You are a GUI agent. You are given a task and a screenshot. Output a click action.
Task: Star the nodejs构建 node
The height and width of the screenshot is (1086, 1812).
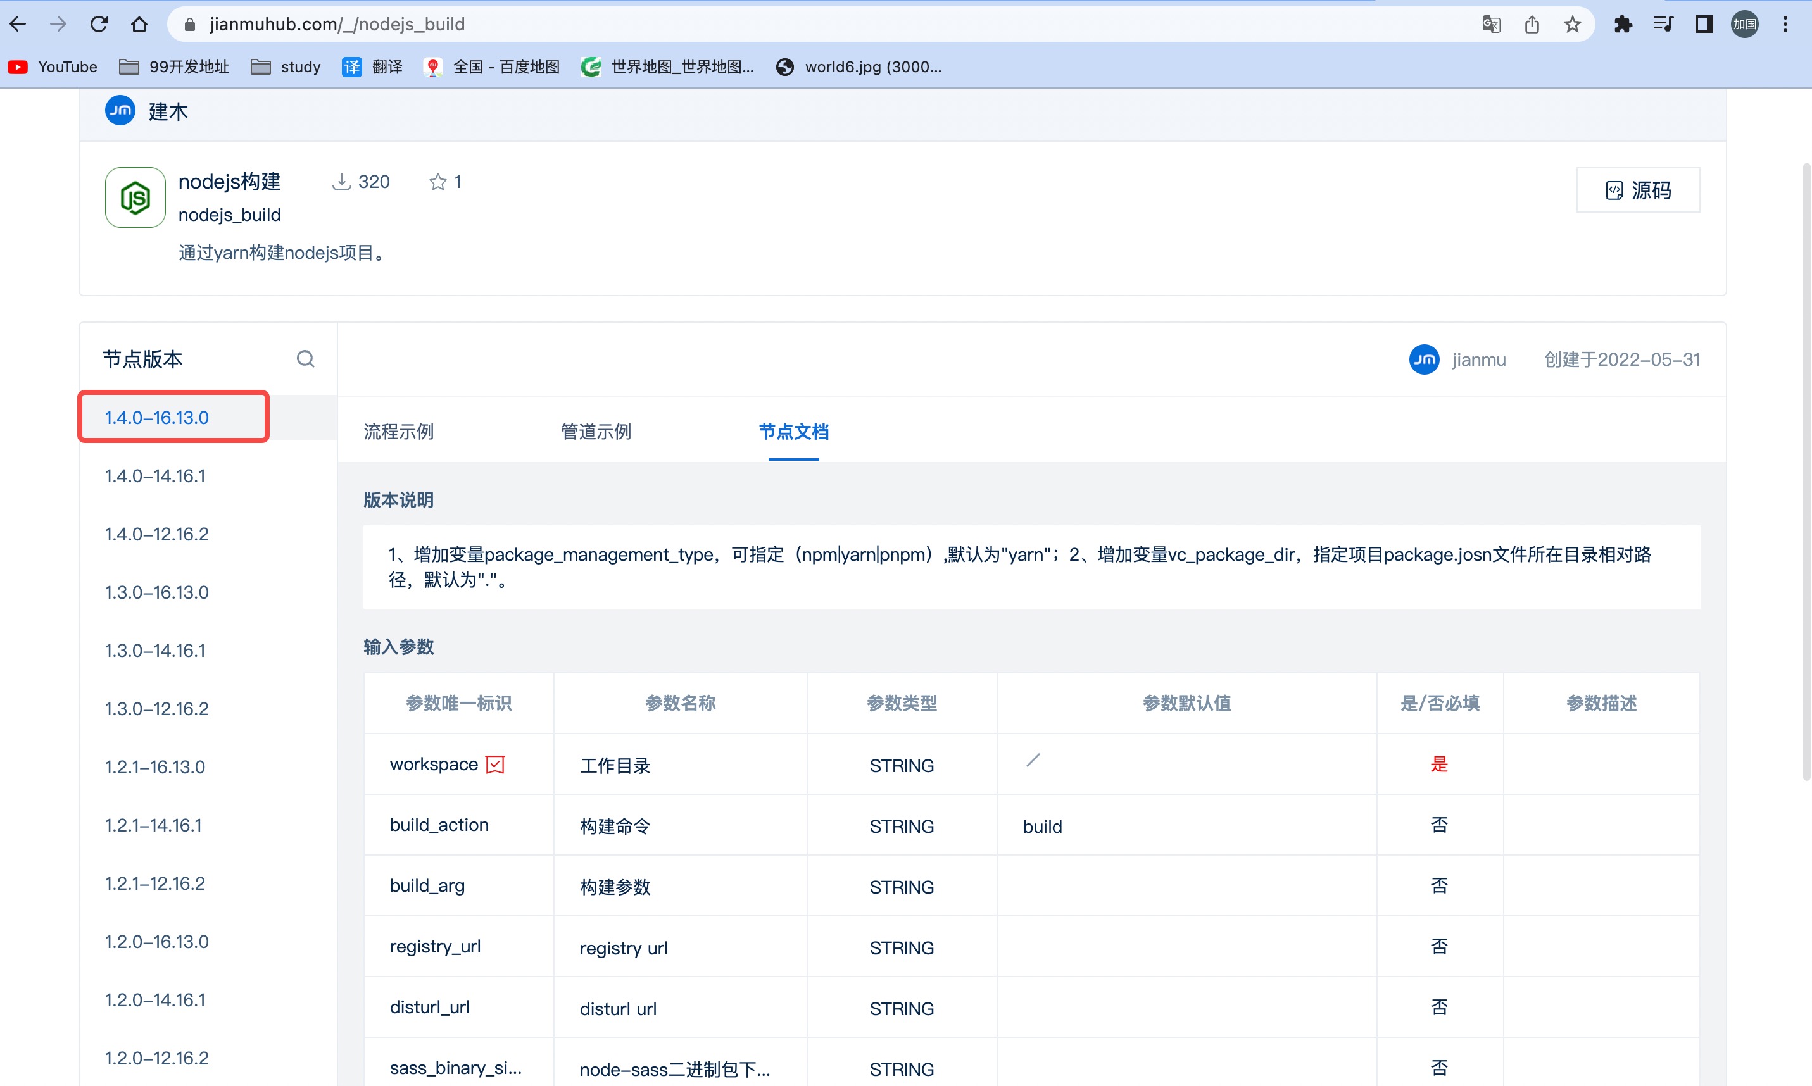point(438,182)
